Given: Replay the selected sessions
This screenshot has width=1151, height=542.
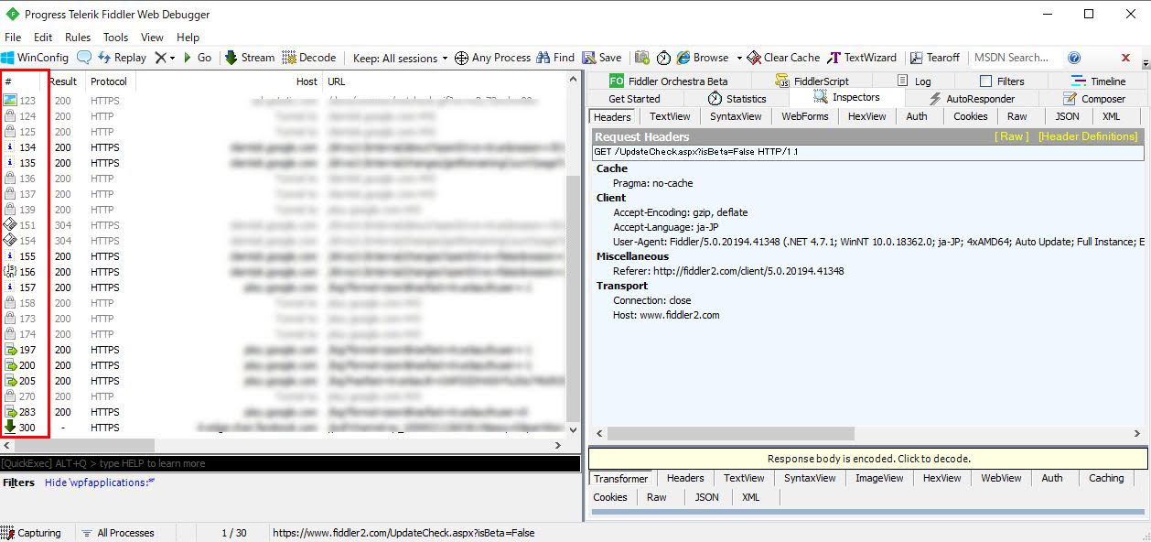Looking at the screenshot, I should pos(122,57).
